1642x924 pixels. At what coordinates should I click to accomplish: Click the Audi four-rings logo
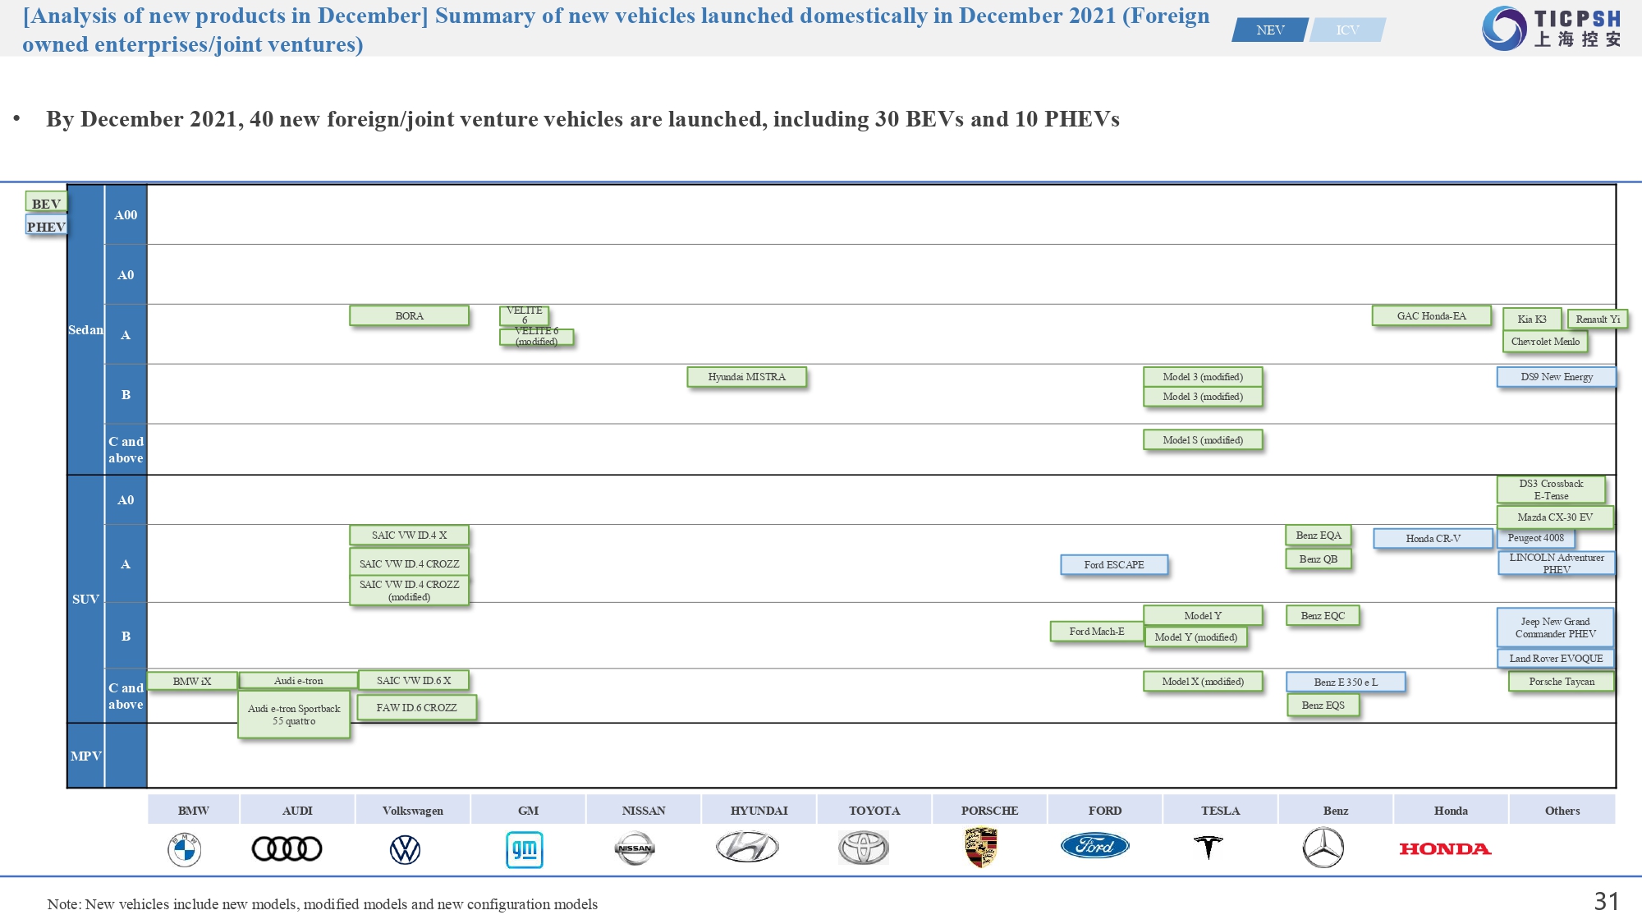[287, 848]
